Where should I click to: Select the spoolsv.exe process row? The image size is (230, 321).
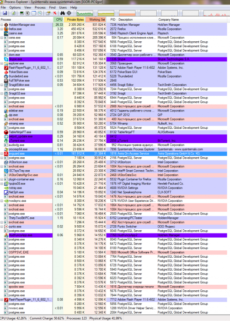[114, 287]
